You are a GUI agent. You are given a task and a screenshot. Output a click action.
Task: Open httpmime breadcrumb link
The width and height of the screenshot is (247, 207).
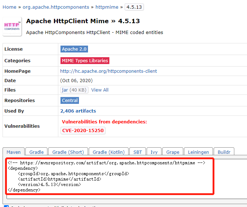(x=107, y=7)
